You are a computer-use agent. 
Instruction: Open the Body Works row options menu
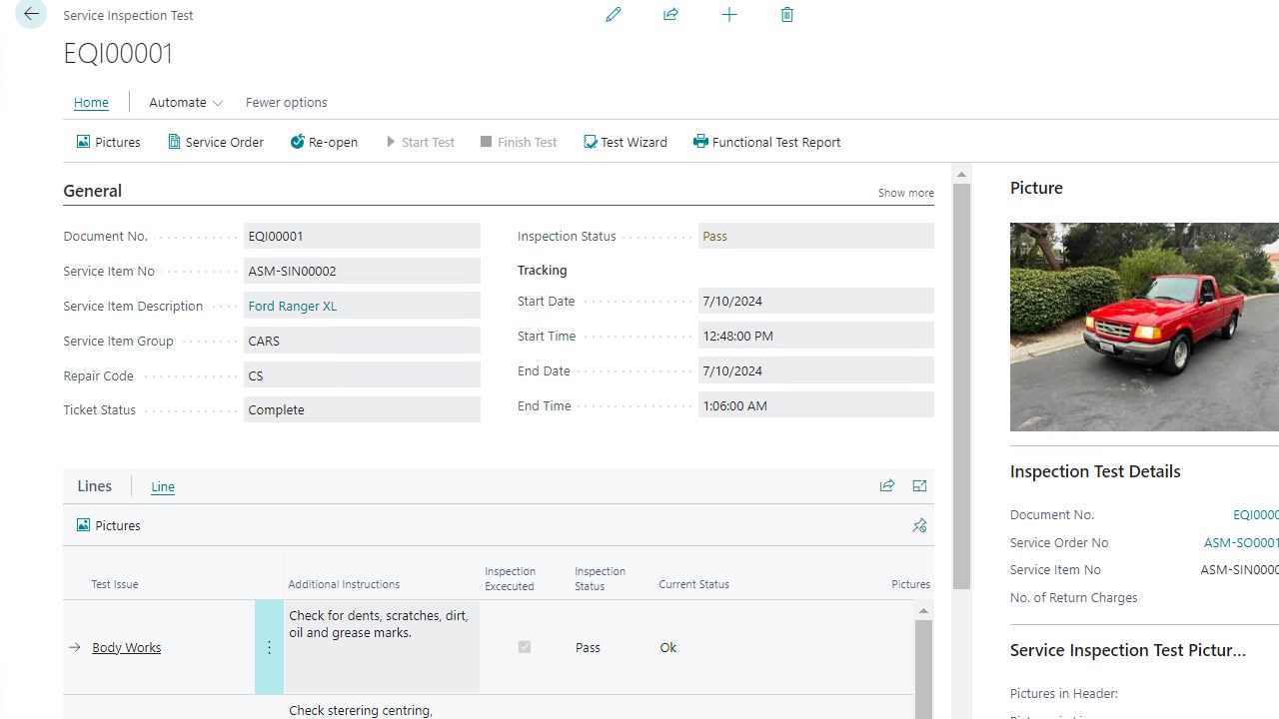[x=269, y=647]
